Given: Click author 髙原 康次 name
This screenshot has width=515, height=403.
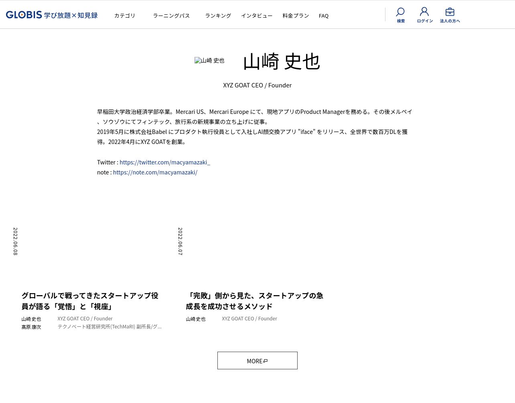Looking at the screenshot, I should 31,327.
